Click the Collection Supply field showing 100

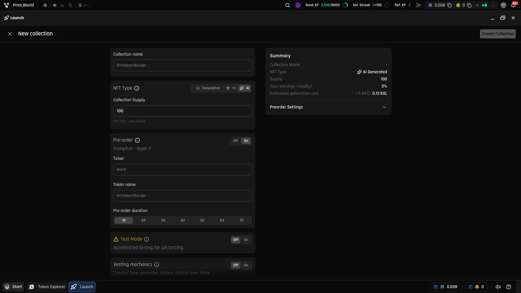tap(182, 111)
